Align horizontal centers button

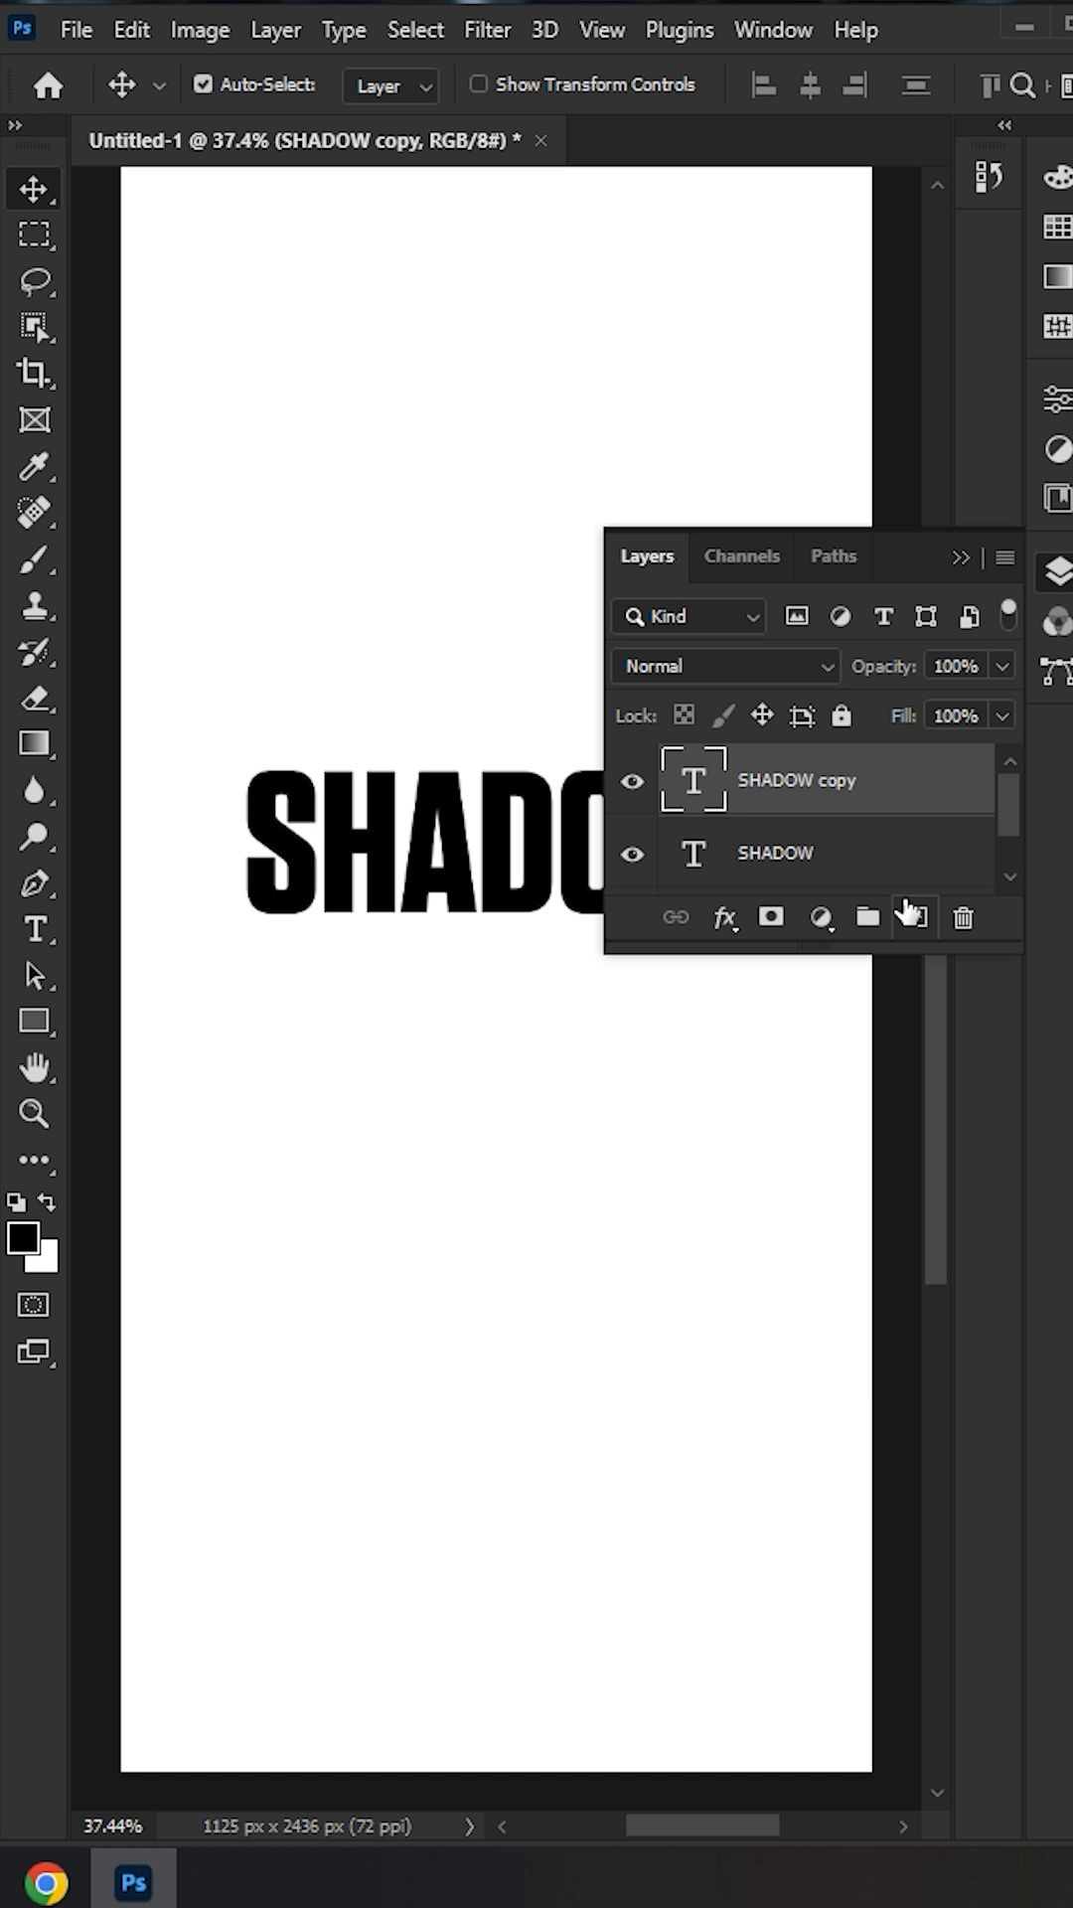pyautogui.click(x=810, y=86)
